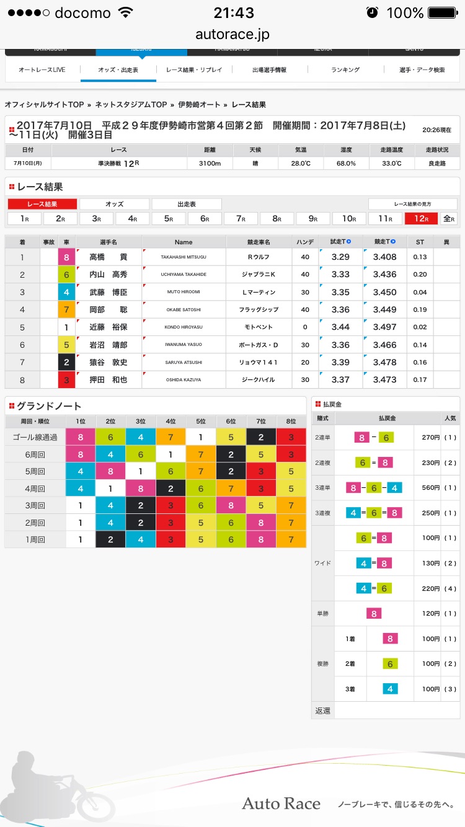The image size is (465, 827).
Task: Click the 競走T sort arrow icon
Action: 393,242
